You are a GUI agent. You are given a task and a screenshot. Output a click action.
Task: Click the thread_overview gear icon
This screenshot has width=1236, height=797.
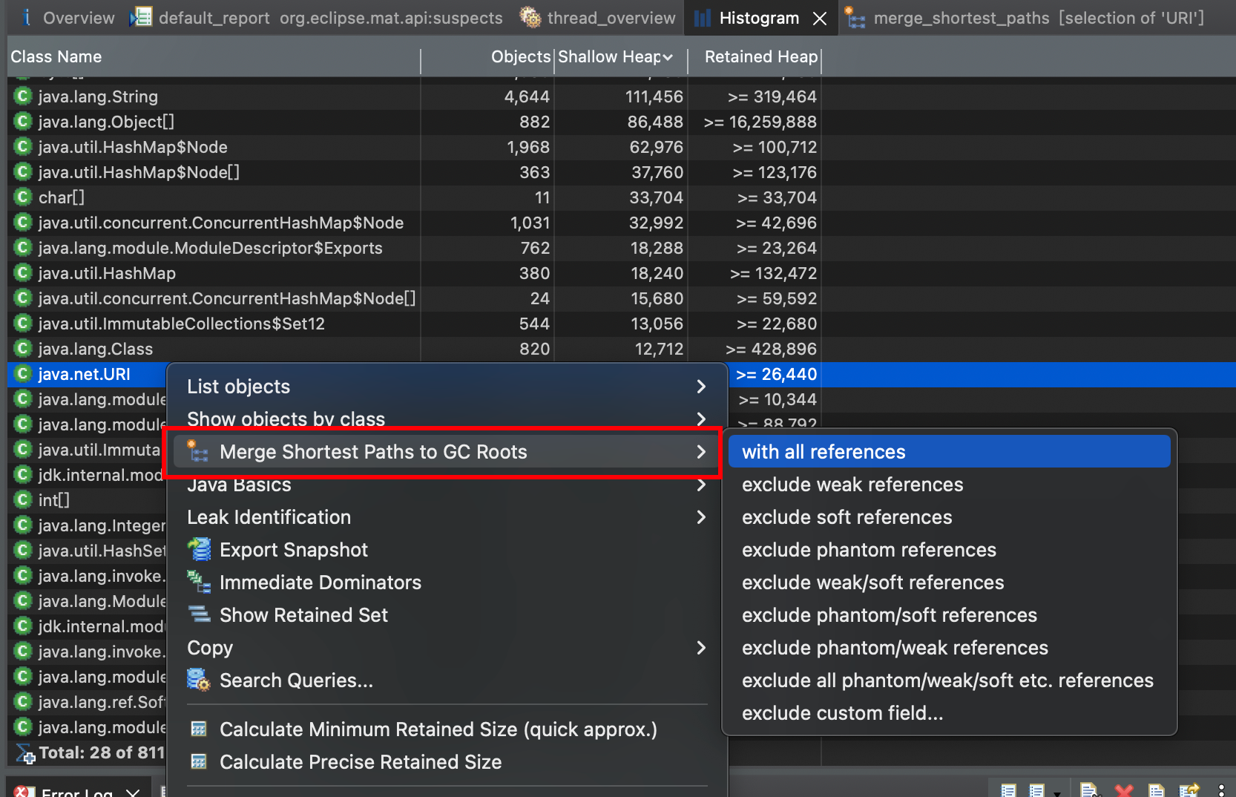coord(530,18)
